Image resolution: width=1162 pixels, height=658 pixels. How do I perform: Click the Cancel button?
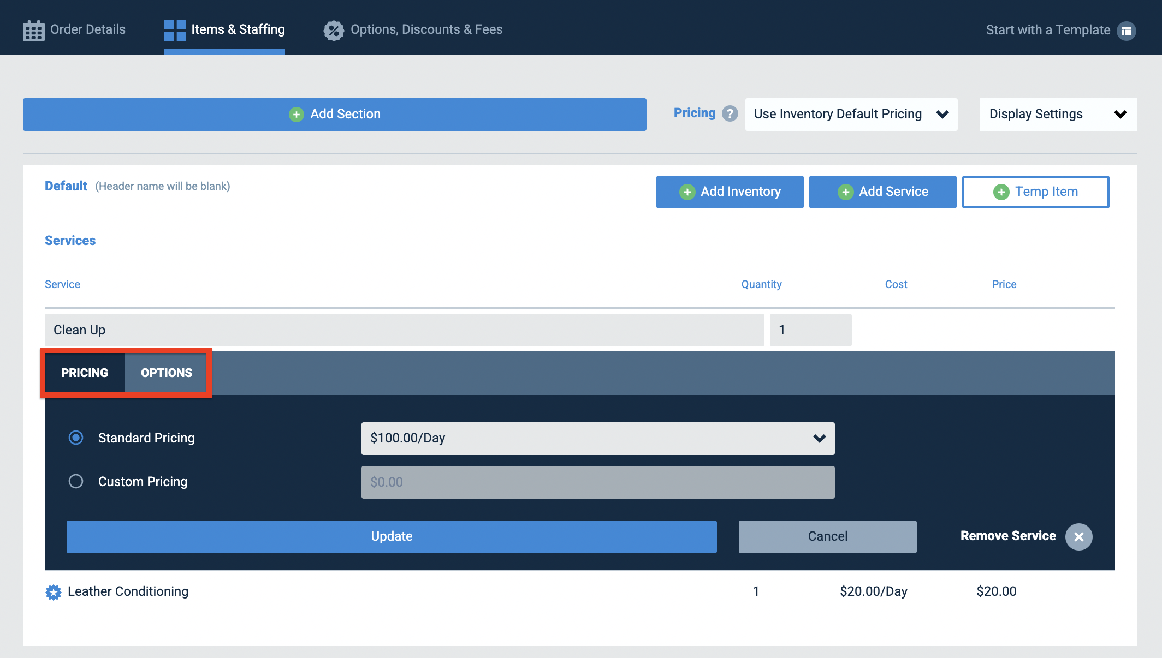(828, 537)
